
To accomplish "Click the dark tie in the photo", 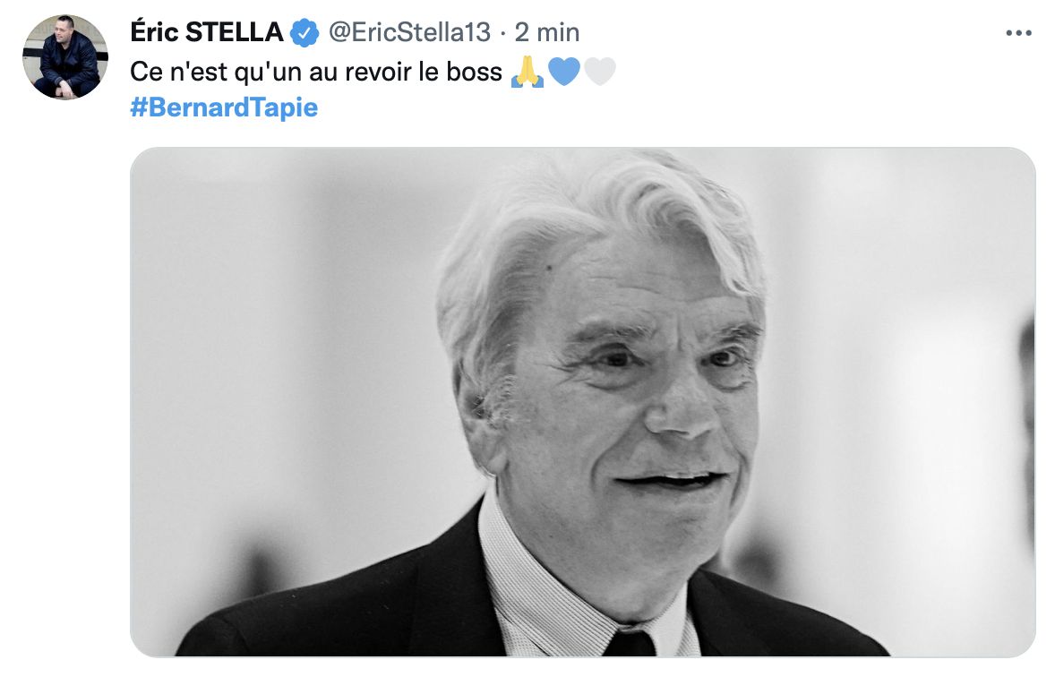I will 629,641.
